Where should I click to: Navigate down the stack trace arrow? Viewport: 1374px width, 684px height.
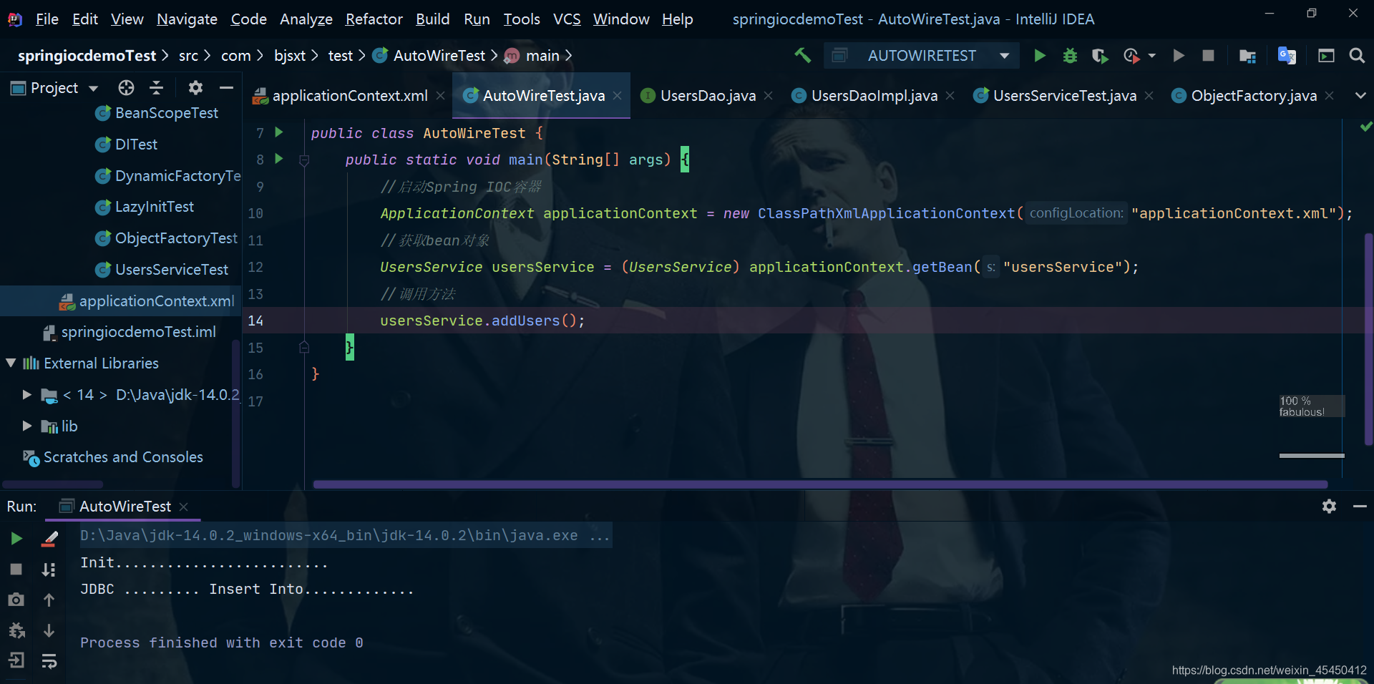click(49, 630)
